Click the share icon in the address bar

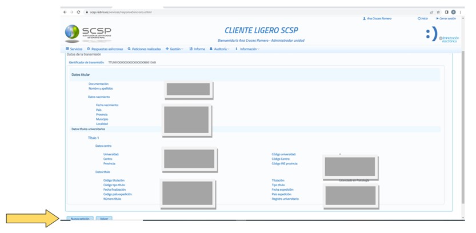[431, 12]
